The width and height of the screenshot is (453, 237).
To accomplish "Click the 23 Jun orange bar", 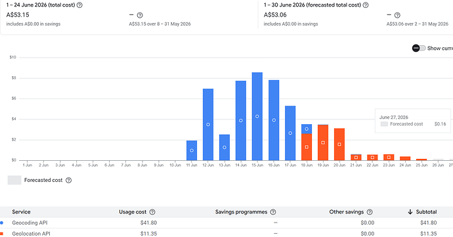I will click(389, 157).
